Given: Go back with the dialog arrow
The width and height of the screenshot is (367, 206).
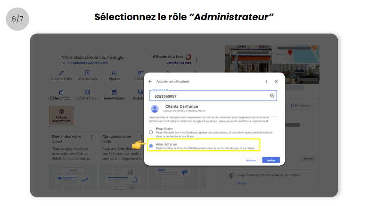Looking at the screenshot, I should tap(150, 81).
